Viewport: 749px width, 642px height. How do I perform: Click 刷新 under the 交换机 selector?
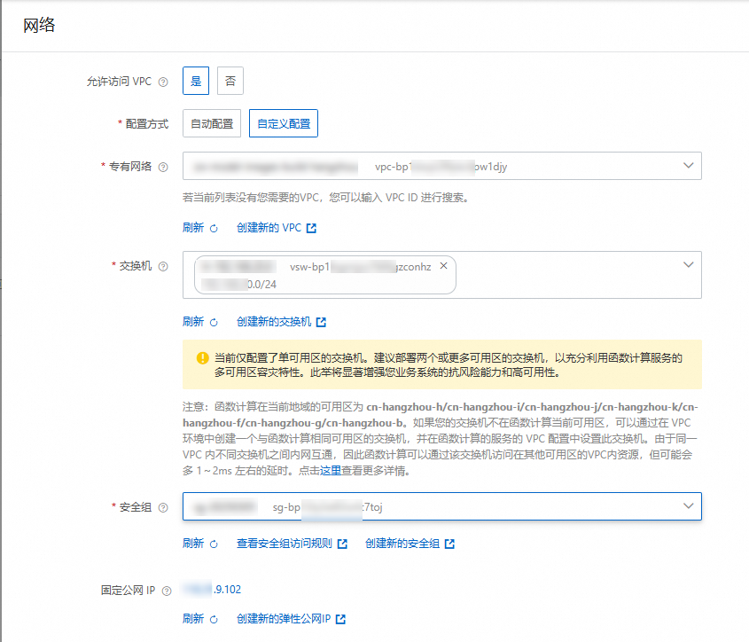[x=193, y=322]
